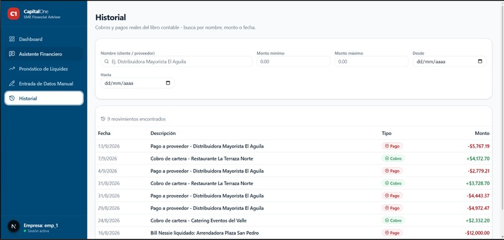Click the Pago badge for -$4,443.37 row

click(x=392, y=196)
